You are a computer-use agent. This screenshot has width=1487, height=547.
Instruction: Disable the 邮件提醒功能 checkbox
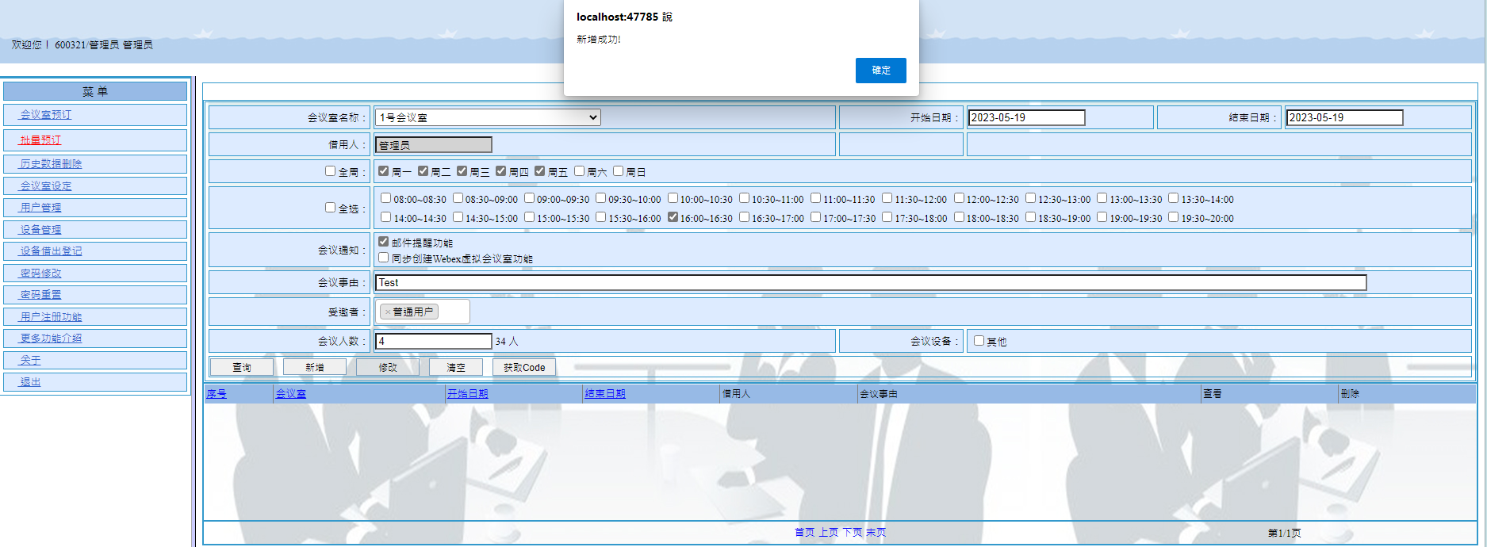point(384,242)
